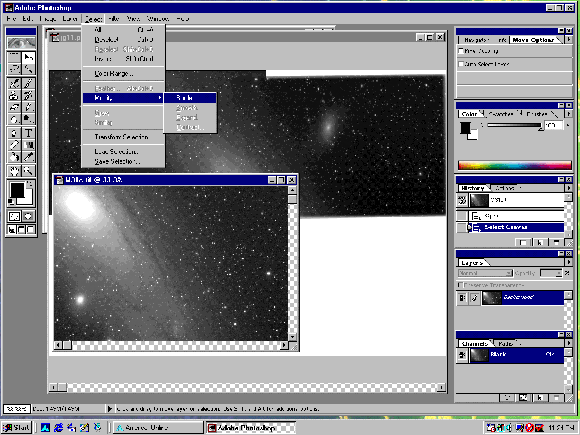Click the Windows Start button
The width and height of the screenshot is (580, 435).
(16, 428)
